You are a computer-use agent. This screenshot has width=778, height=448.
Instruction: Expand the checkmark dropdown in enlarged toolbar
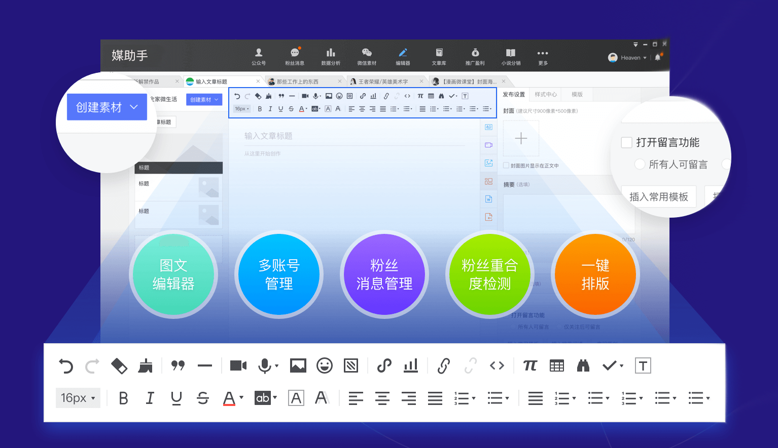click(622, 366)
